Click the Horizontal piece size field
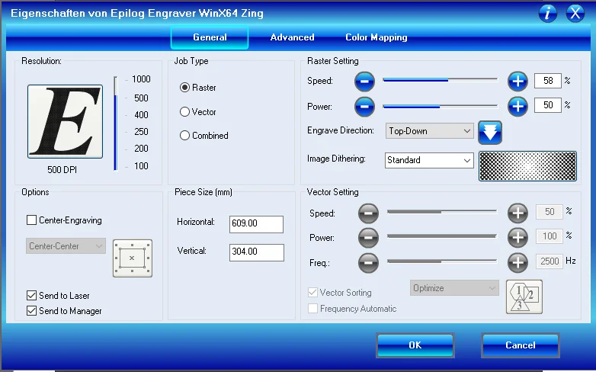Screen dimensions: 596x372 (256, 223)
